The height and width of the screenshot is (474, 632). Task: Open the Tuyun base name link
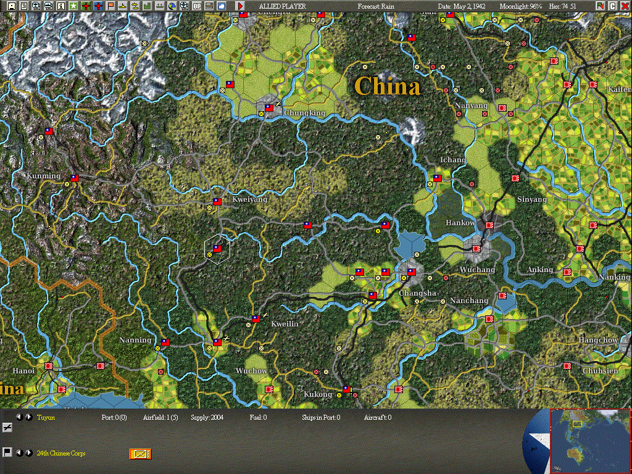click(x=46, y=418)
